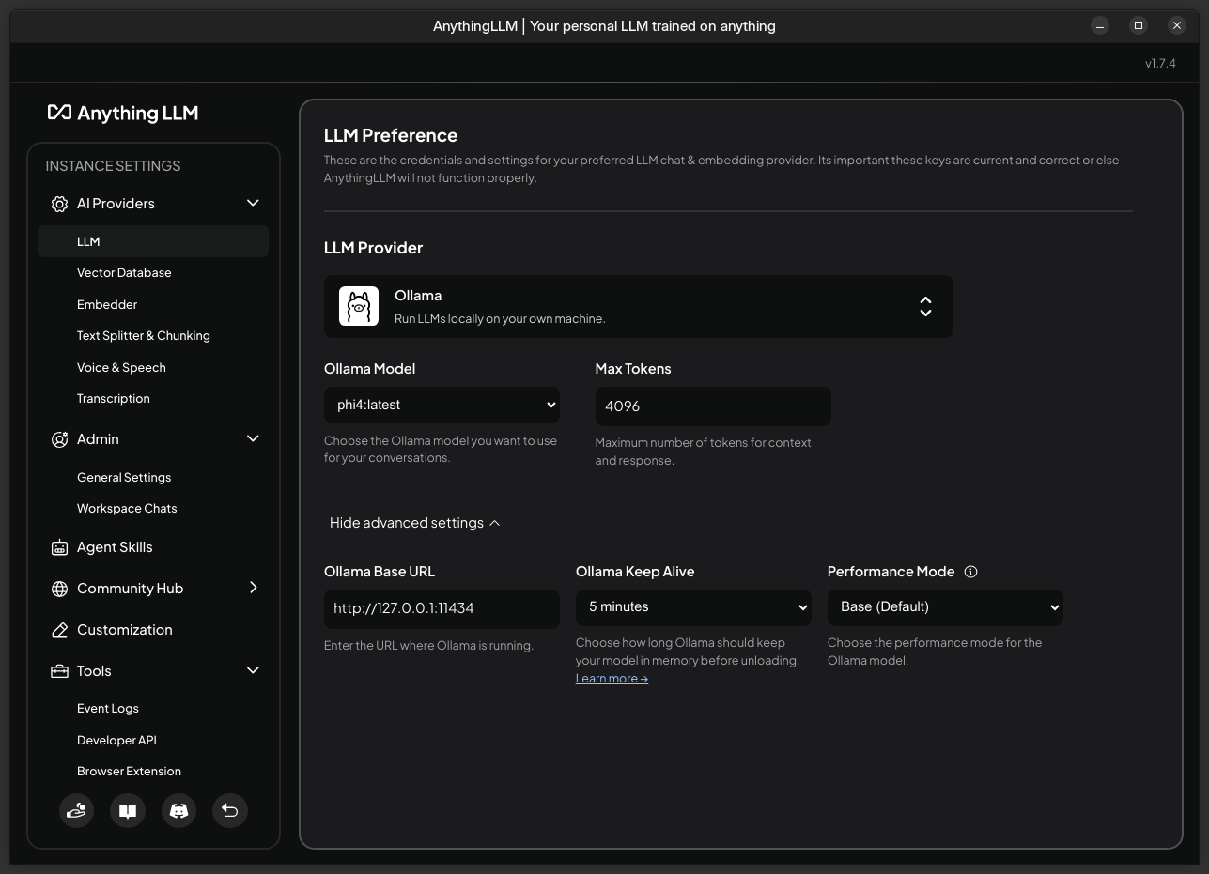Image resolution: width=1209 pixels, height=874 pixels.
Task: Open the Ollama Keep Alive dropdown
Action: tap(693, 607)
